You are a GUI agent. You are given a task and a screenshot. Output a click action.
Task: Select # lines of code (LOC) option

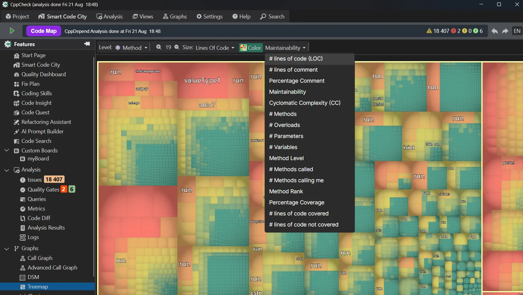tap(310, 59)
